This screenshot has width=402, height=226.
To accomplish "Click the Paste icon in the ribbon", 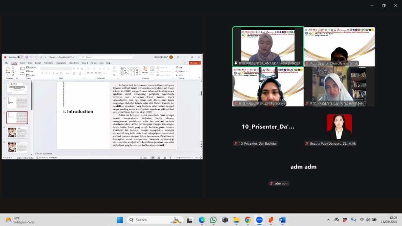I will tap(7, 71).
